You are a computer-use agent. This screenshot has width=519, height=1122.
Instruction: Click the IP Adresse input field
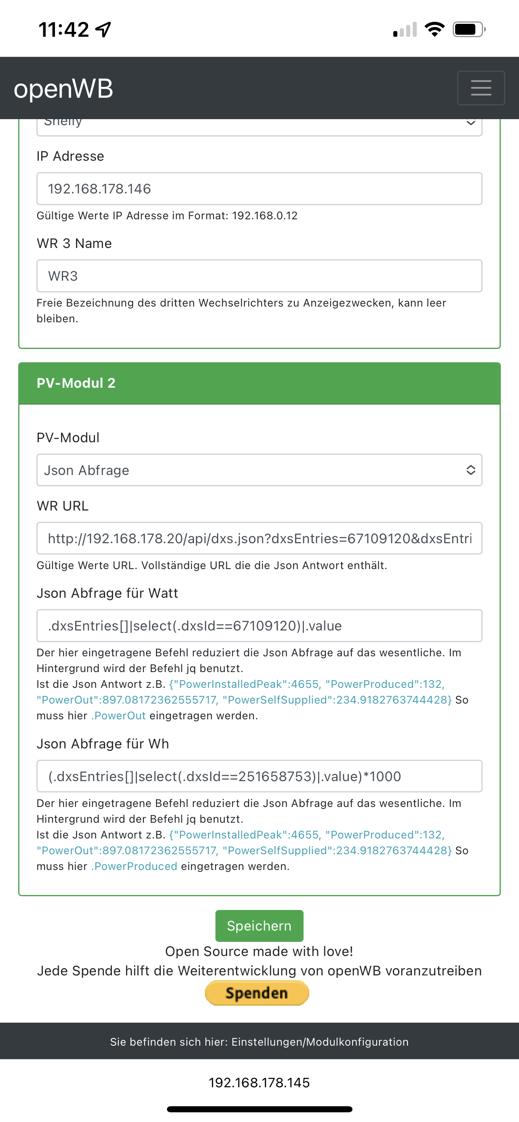click(259, 189)
